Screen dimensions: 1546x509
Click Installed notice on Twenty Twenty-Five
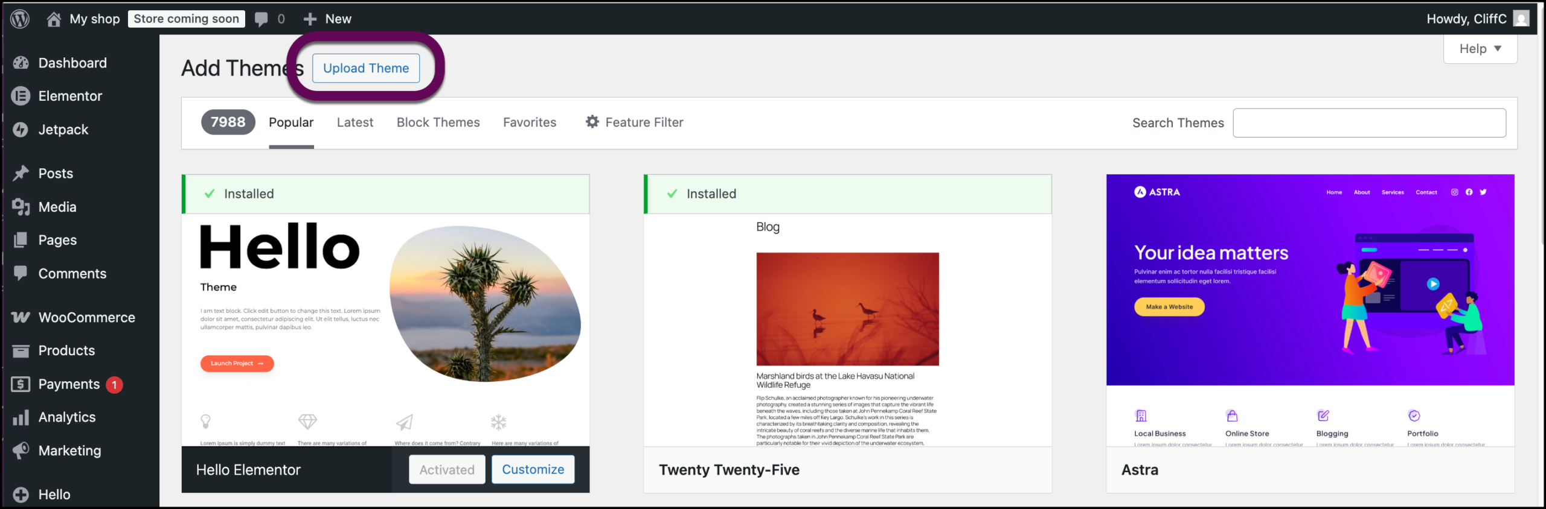coord(848,194)
